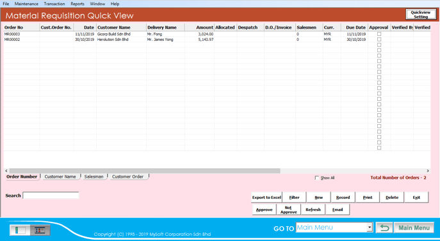Click the Exit button
This screenshot has width=440, height=241.
[416, 198]
